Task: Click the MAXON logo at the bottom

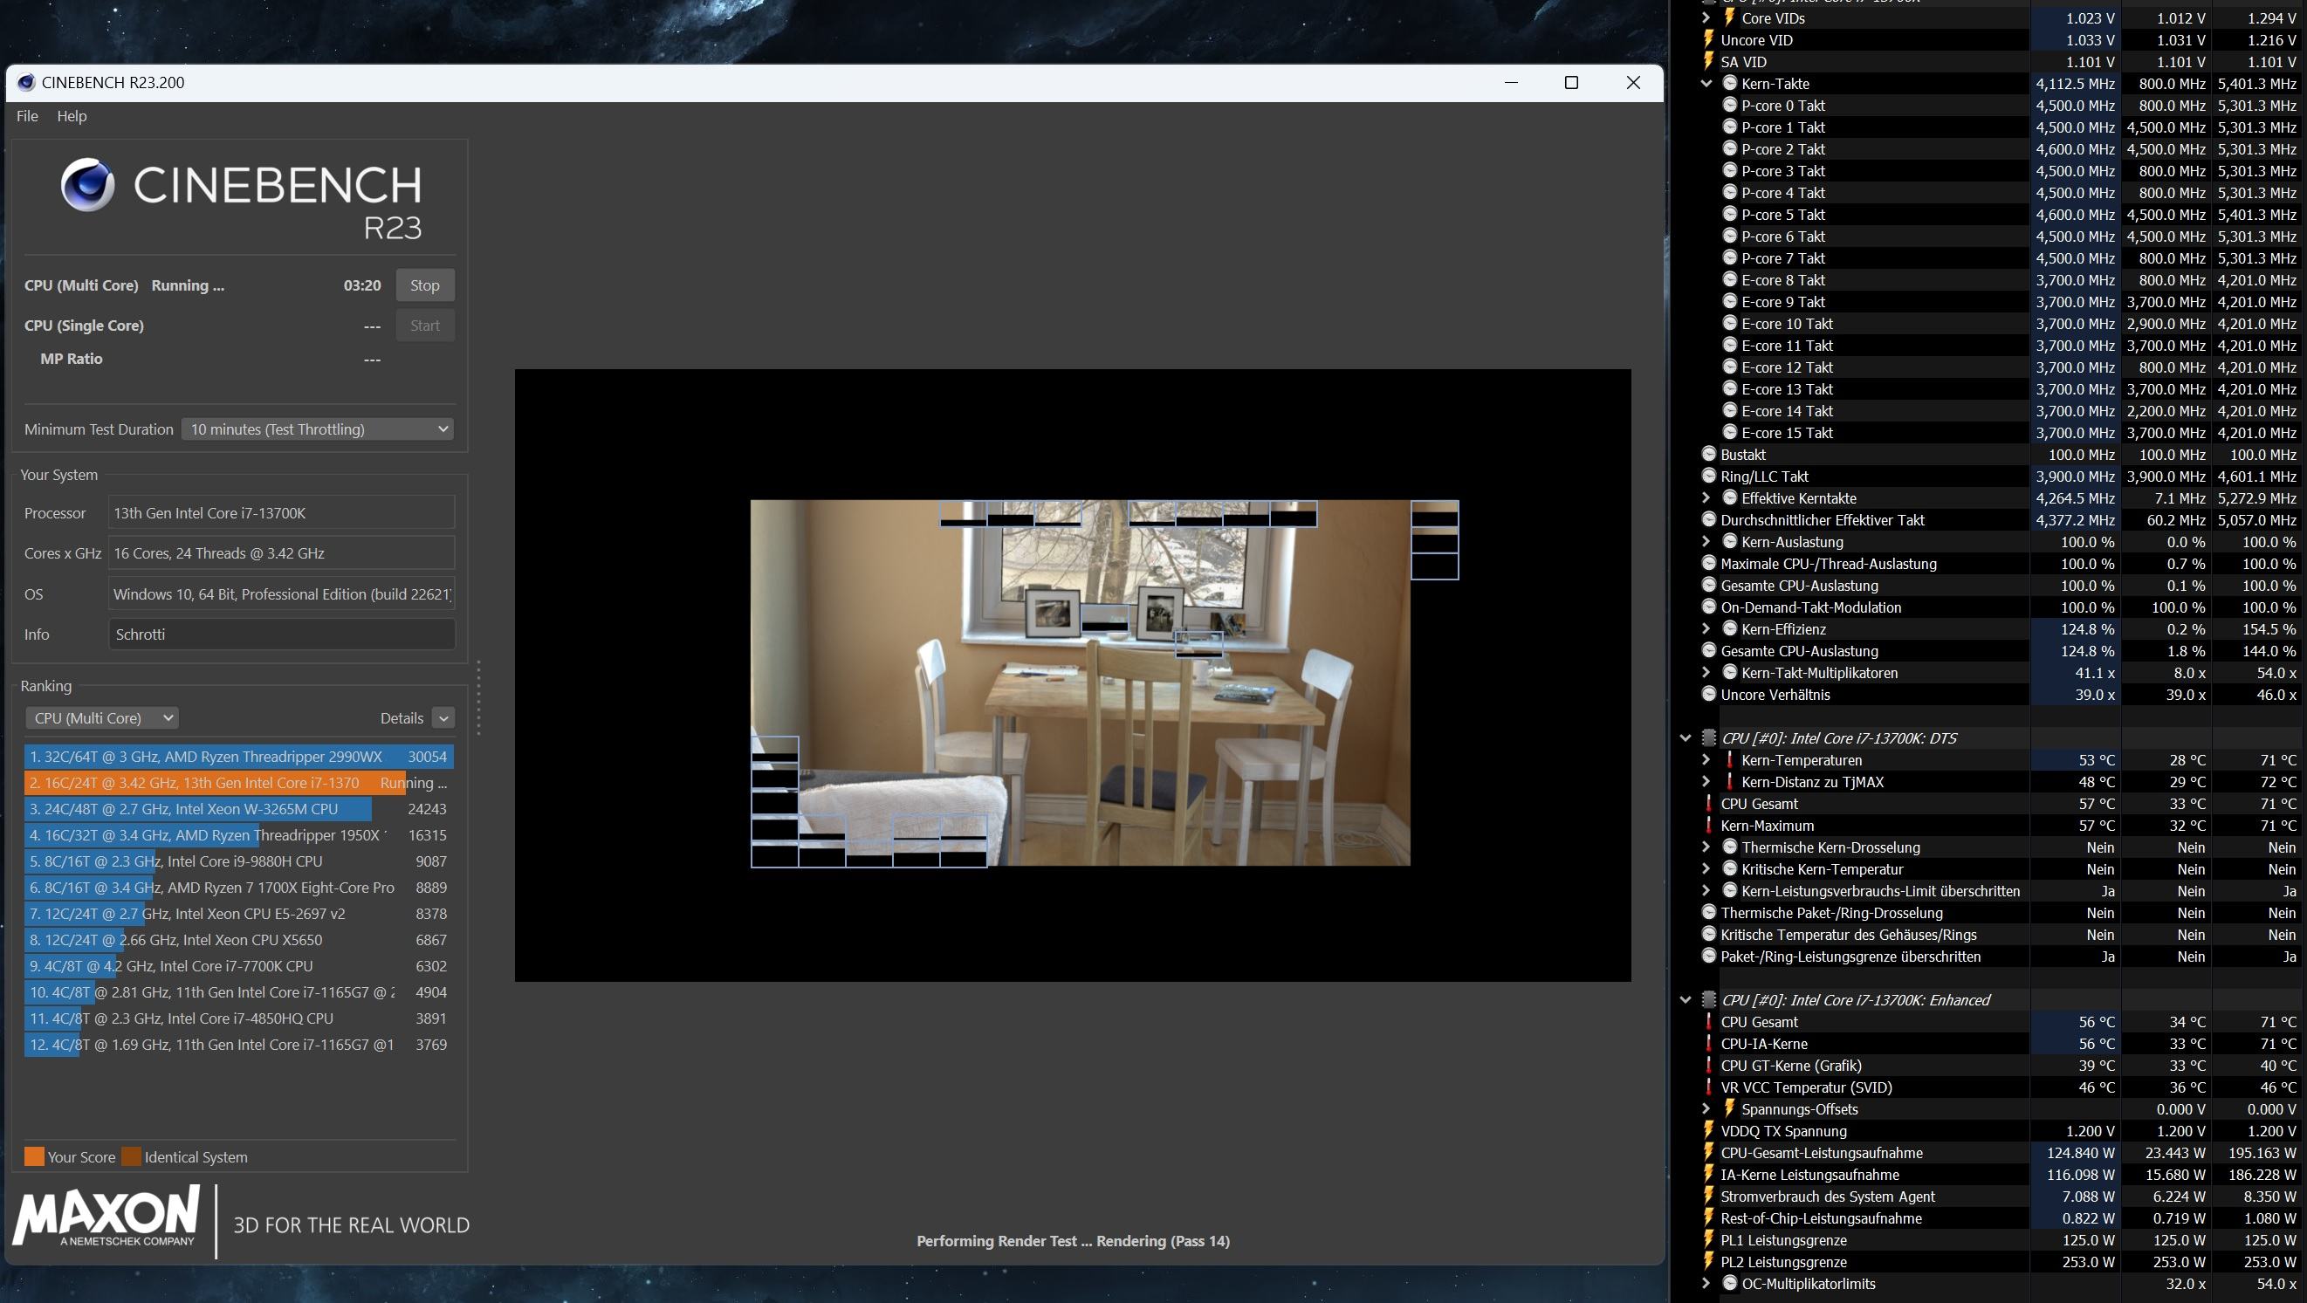Action: (106, 1215)
